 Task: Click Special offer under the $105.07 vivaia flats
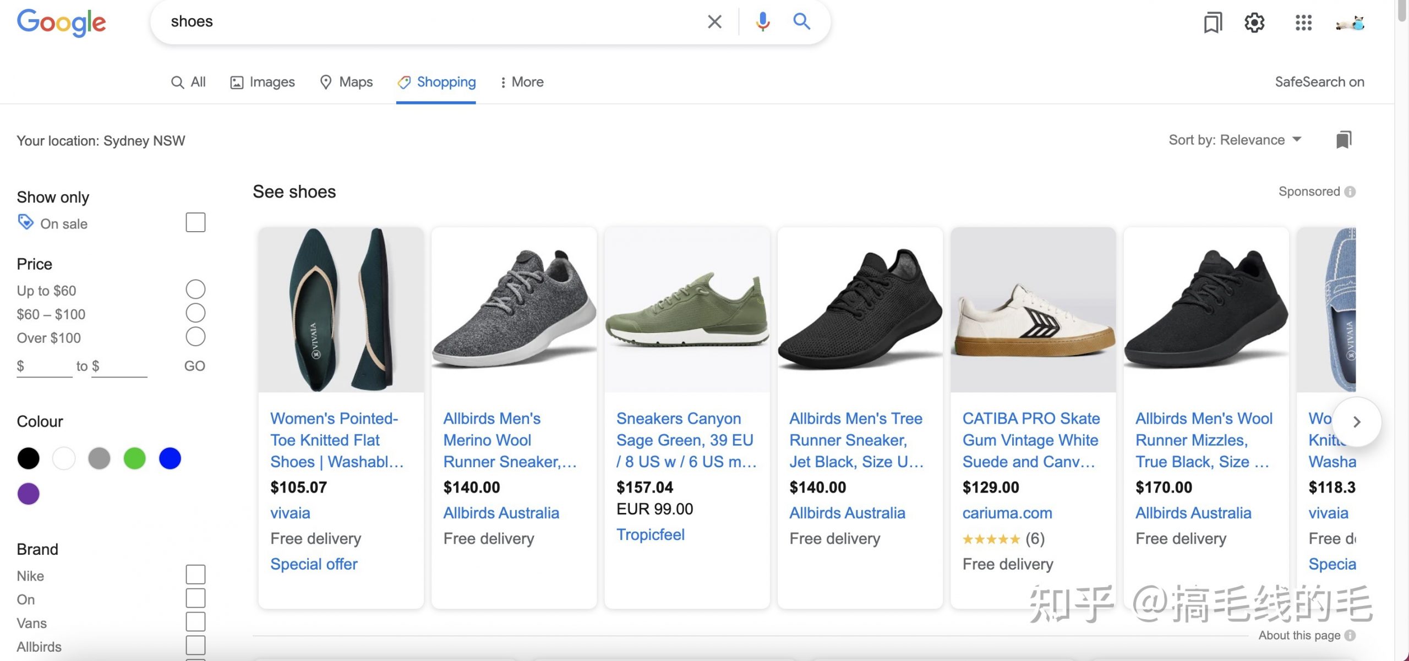pos(314,564)
